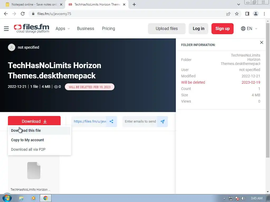Click the Modified date 2022-12-21 value
Screen dimensions: 270x202
click(x=251, y=76)
